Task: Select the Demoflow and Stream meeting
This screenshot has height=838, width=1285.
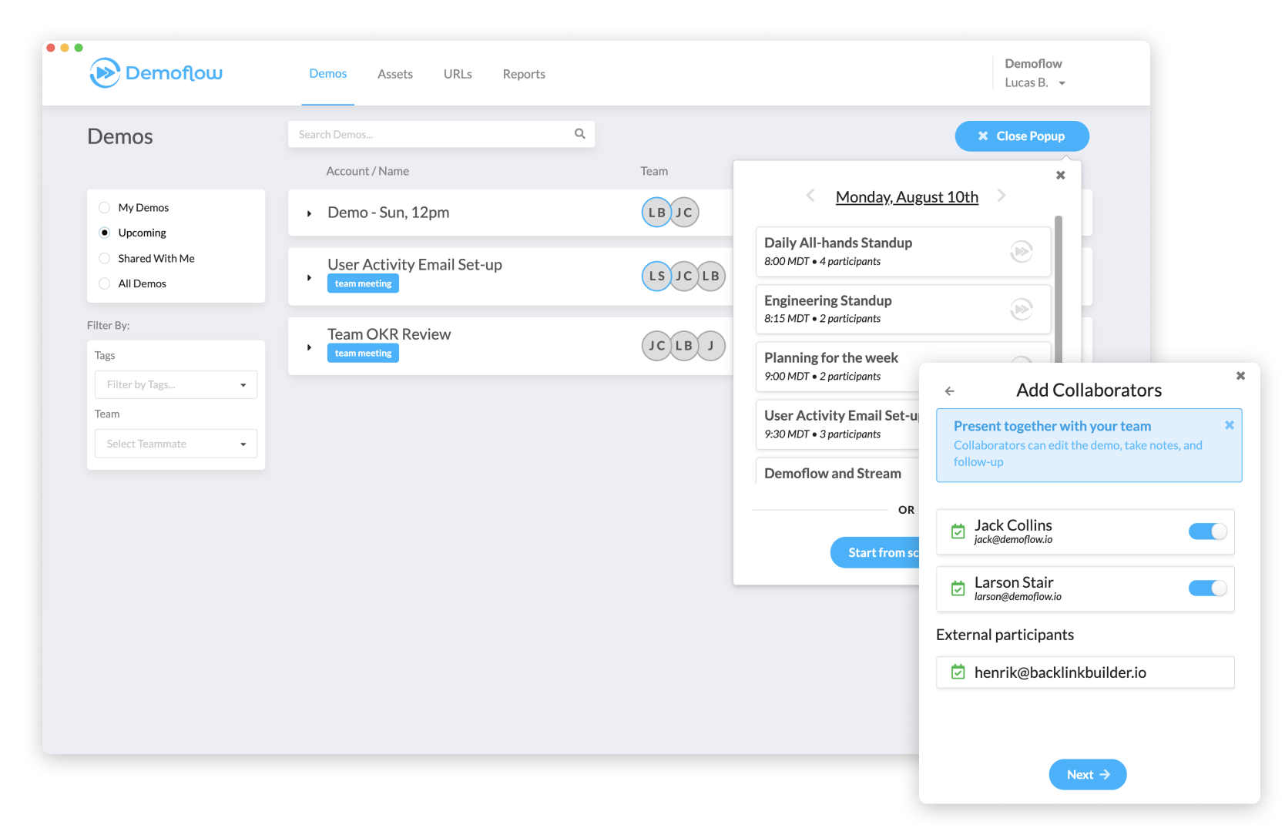Action: [838, 472]
